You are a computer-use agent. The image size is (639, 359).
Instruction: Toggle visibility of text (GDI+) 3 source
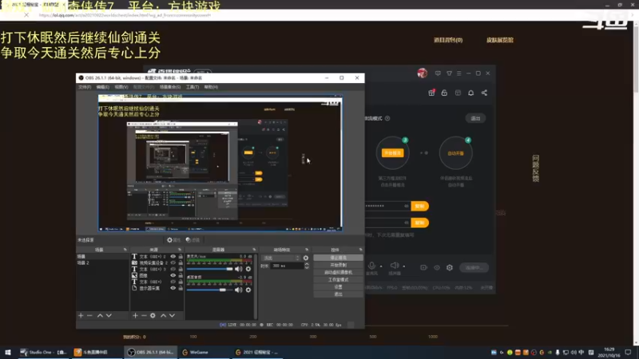point(173,269)
